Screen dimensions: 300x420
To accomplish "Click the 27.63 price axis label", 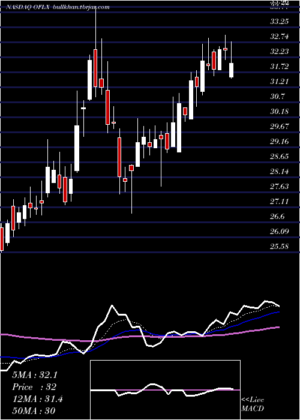I will pos(279,187).
